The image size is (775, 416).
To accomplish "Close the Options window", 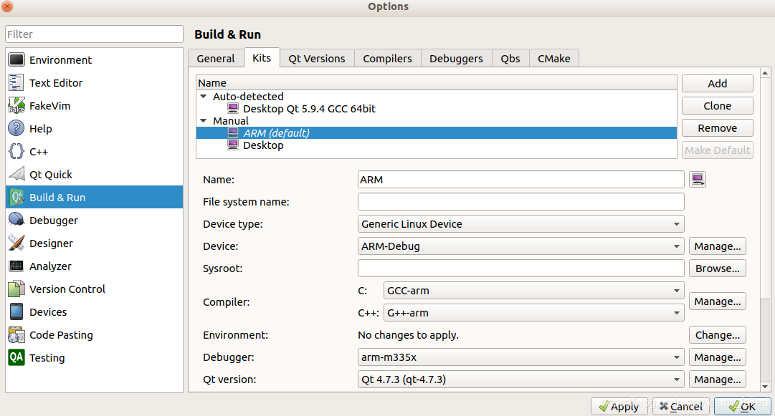I will click(x=7, y=6).
